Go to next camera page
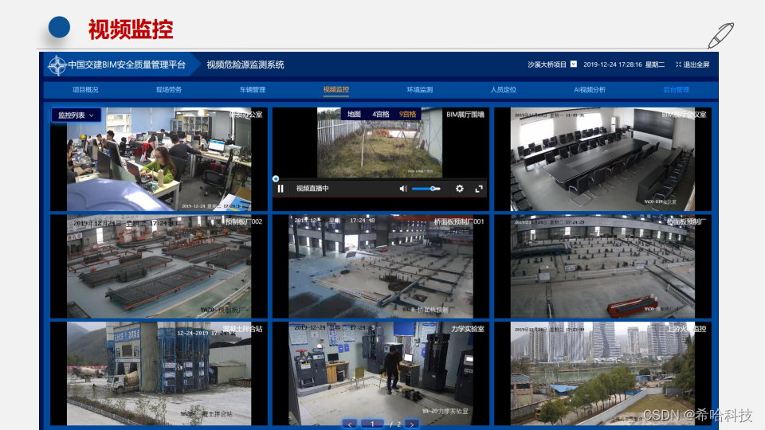 pos(412,424)
